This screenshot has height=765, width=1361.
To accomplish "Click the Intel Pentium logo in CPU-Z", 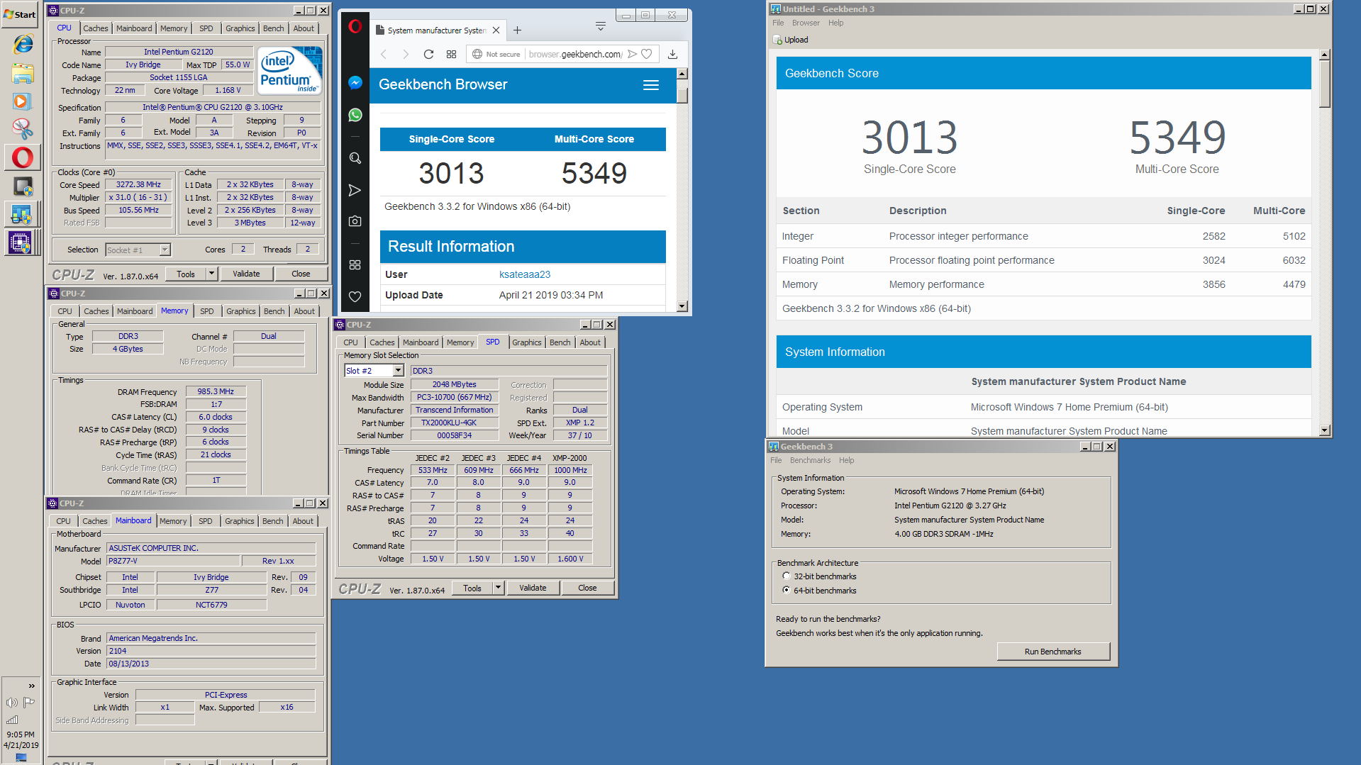I will click(x=290, y=70).
